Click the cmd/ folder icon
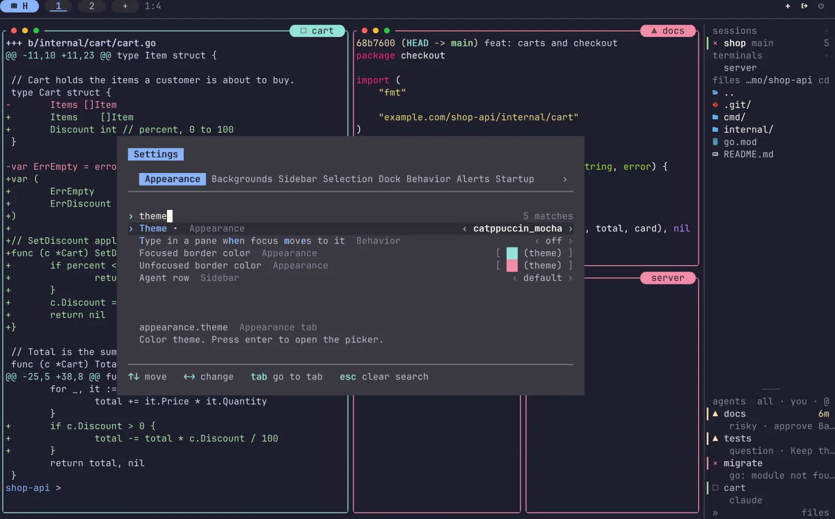Image resolution: width=835 pixels, height=519 pixels. (715, 117)
